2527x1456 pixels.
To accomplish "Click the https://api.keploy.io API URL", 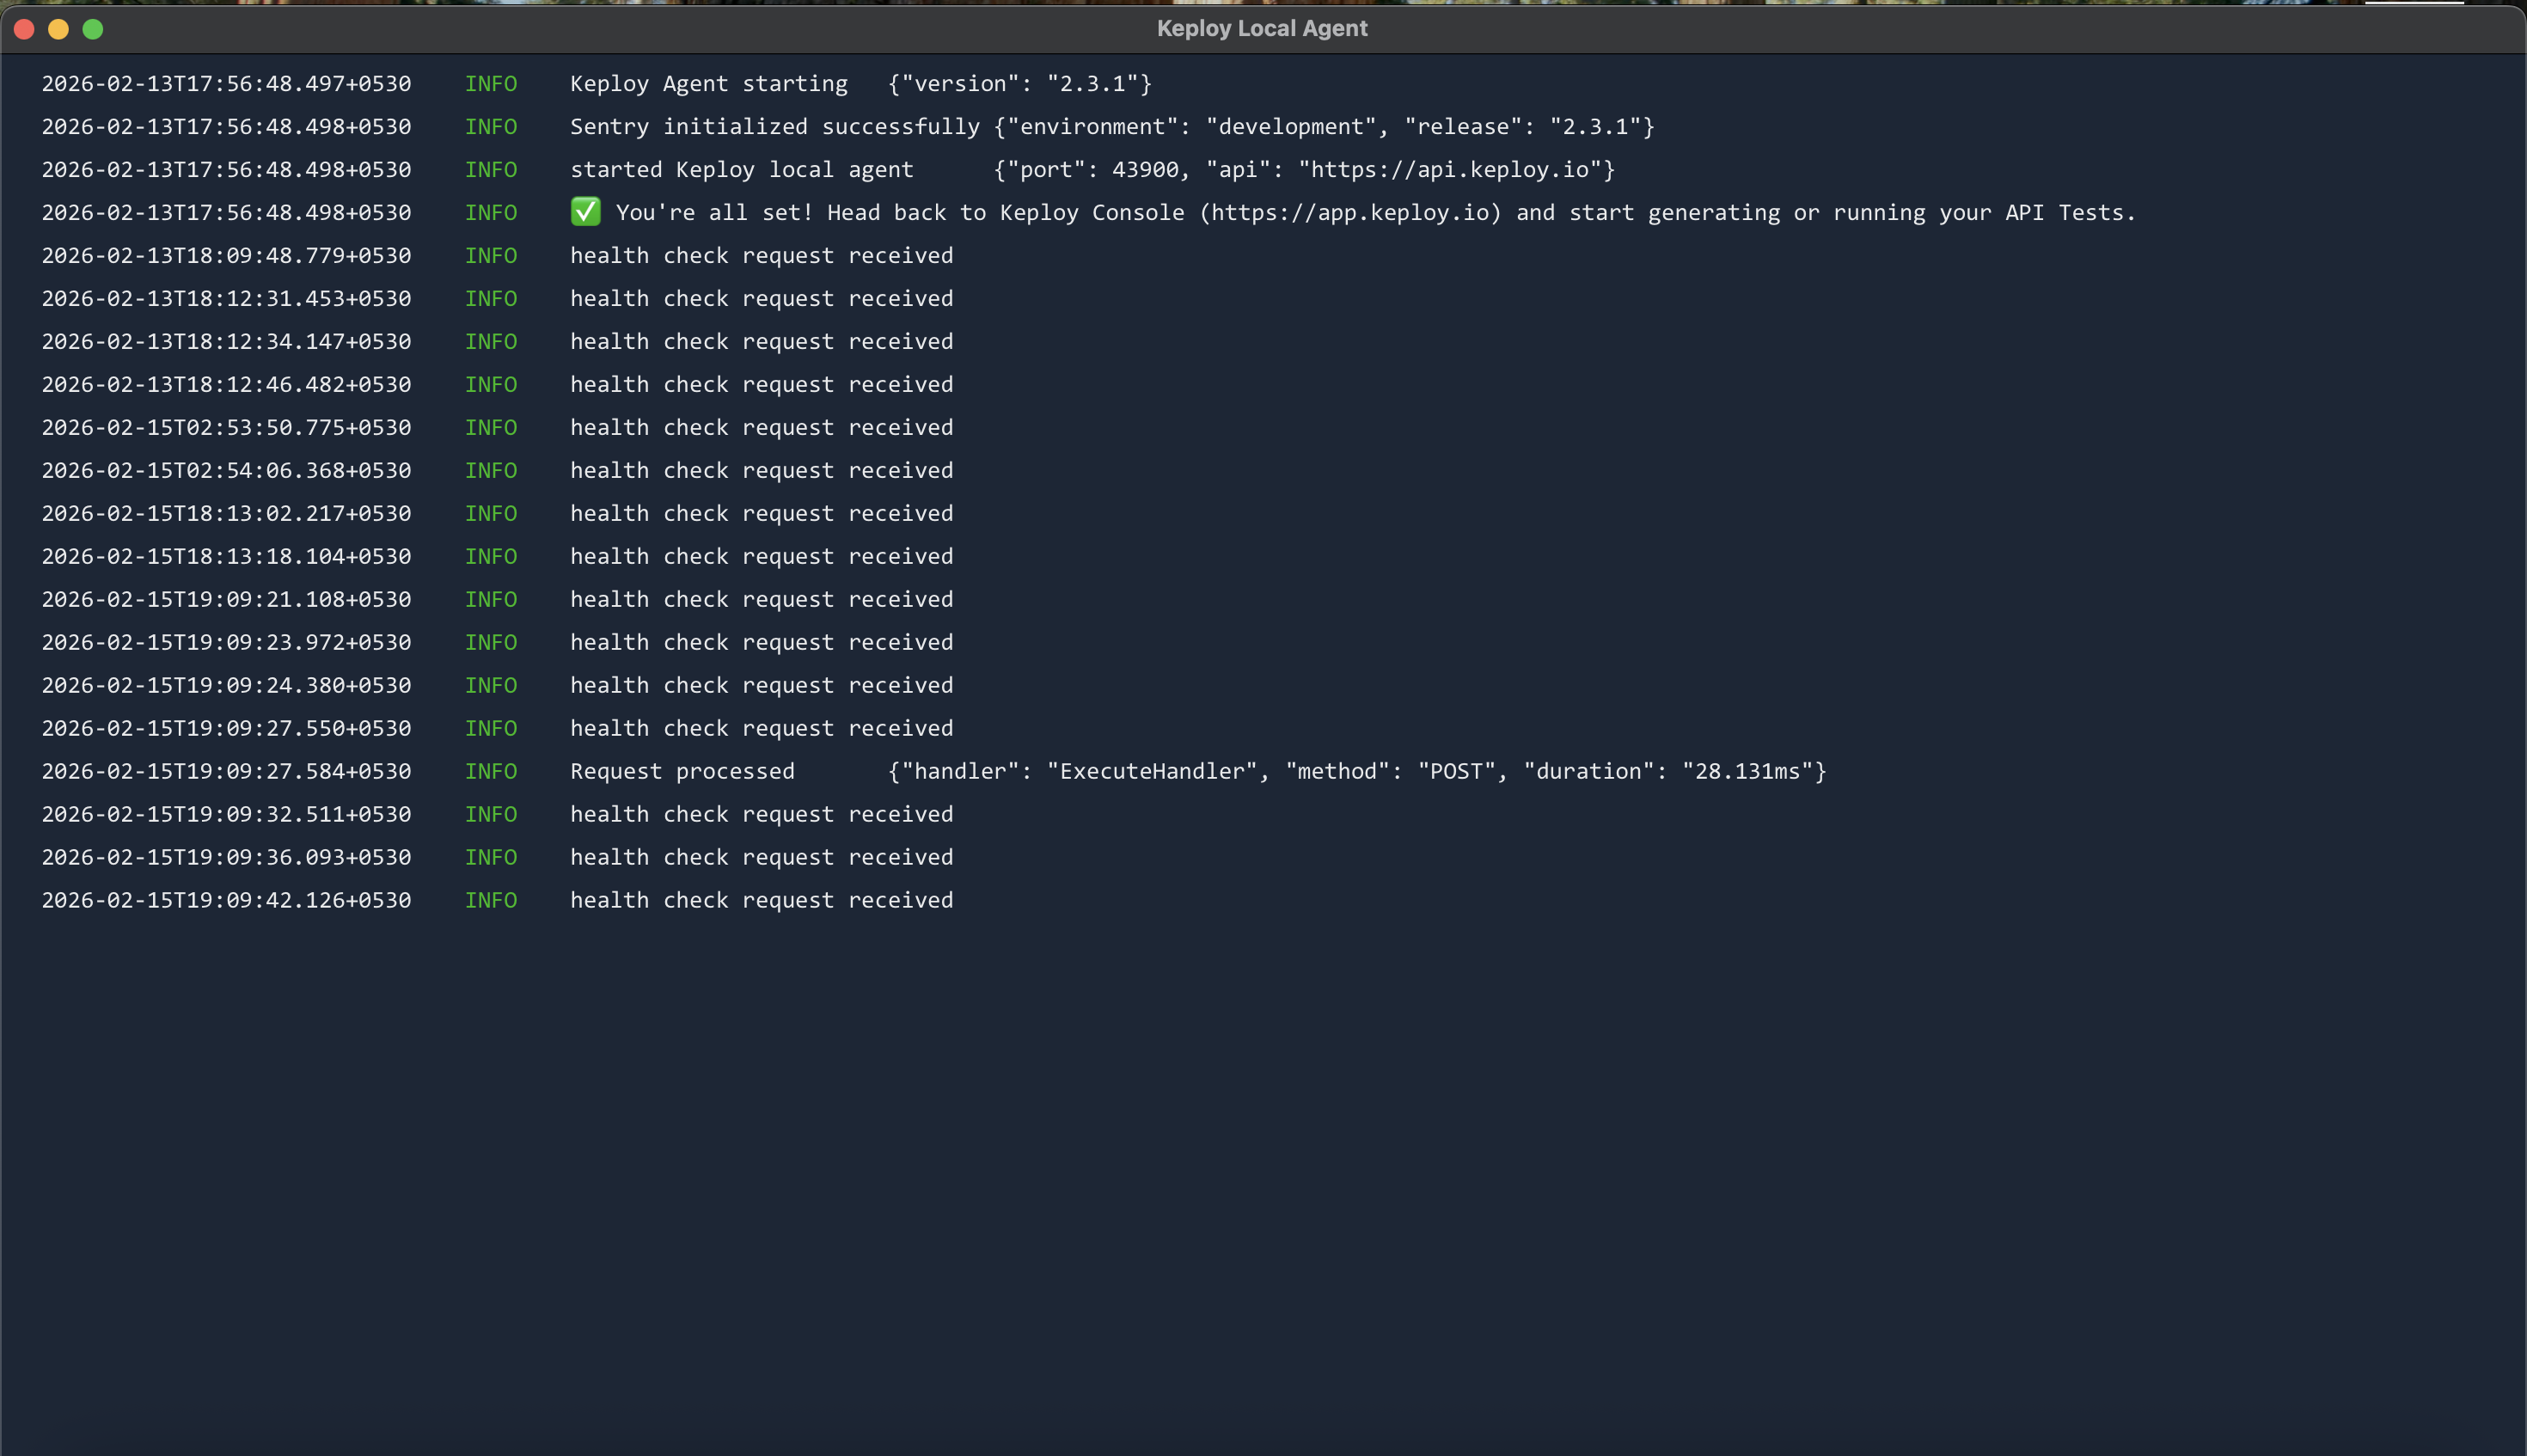I will [1449, 170].
